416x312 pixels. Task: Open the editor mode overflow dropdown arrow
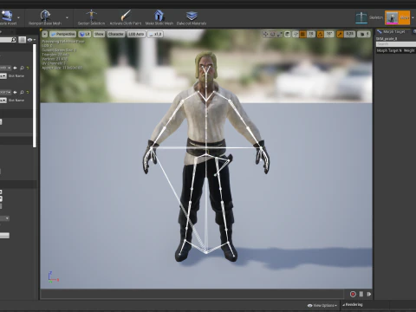click(x=413, y=18)
